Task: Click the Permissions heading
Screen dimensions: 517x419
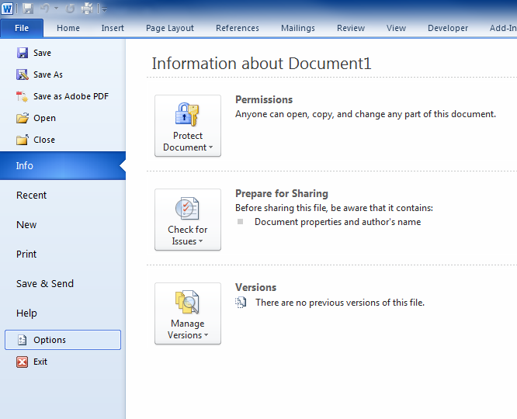Action: [264, 99]
